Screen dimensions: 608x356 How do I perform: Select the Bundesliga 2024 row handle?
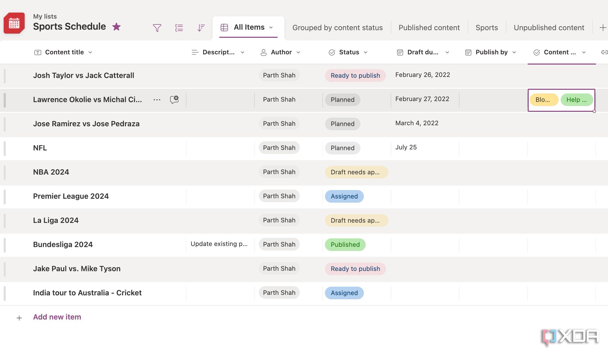coord(5,244)
